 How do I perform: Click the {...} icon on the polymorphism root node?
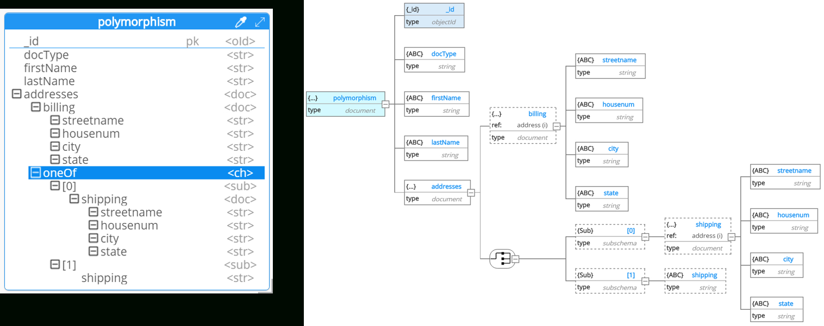click(311, 98)
